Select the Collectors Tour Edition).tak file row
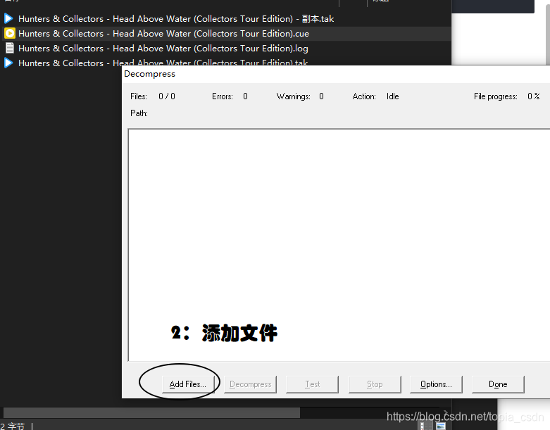The height and width of the screenshot is (430, 550). (x=227, y=62)
